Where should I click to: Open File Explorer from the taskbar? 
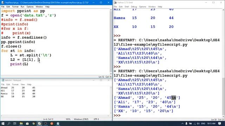21,124
